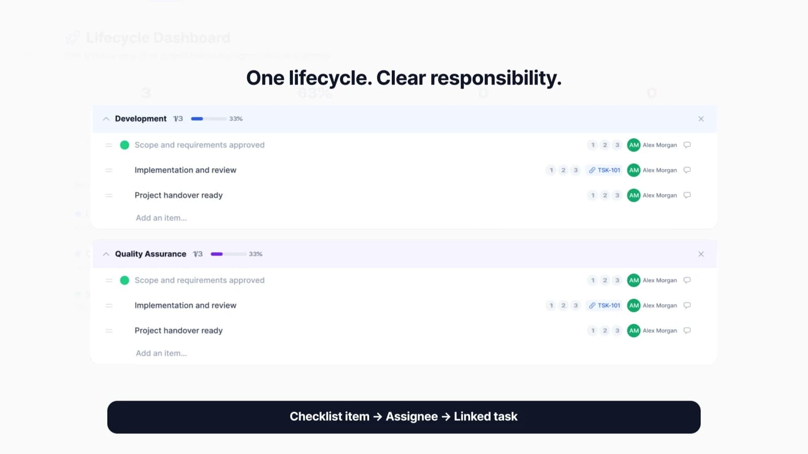Click Quality Assurance's Project handover ready text
The image size is (808, 454).
coord(178,331)
